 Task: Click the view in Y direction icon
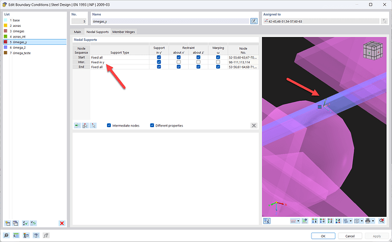pyautogui.click(x=322, y=221)
